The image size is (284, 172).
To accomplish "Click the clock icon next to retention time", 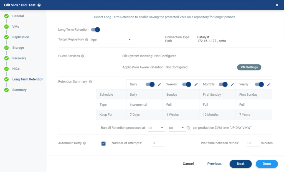I will tap(188, 128).
